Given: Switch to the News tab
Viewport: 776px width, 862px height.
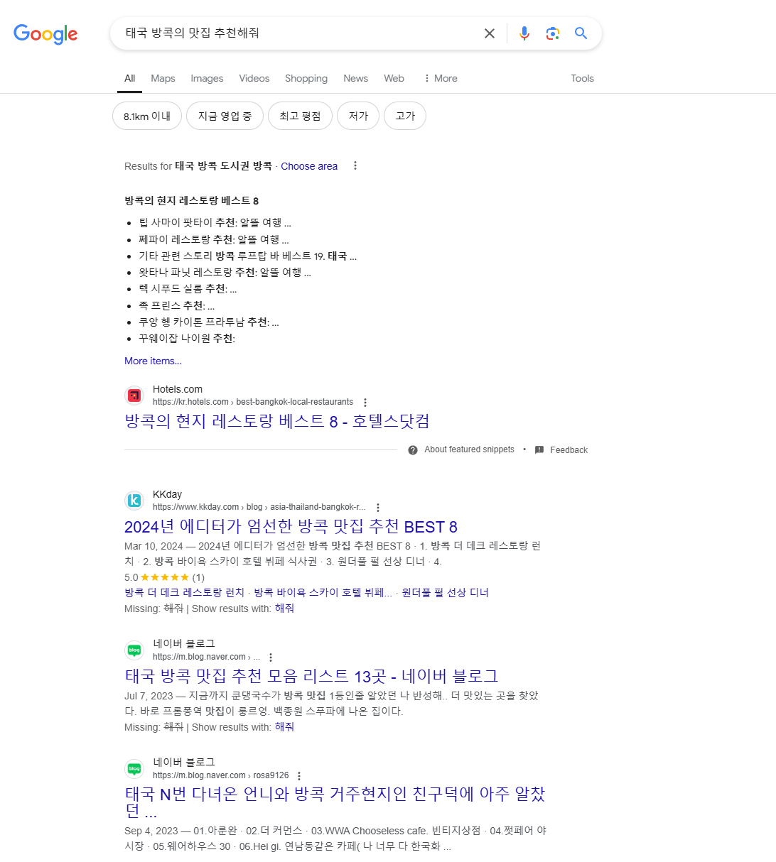Looking at the screenshot, I should click(x=355, y=79).
